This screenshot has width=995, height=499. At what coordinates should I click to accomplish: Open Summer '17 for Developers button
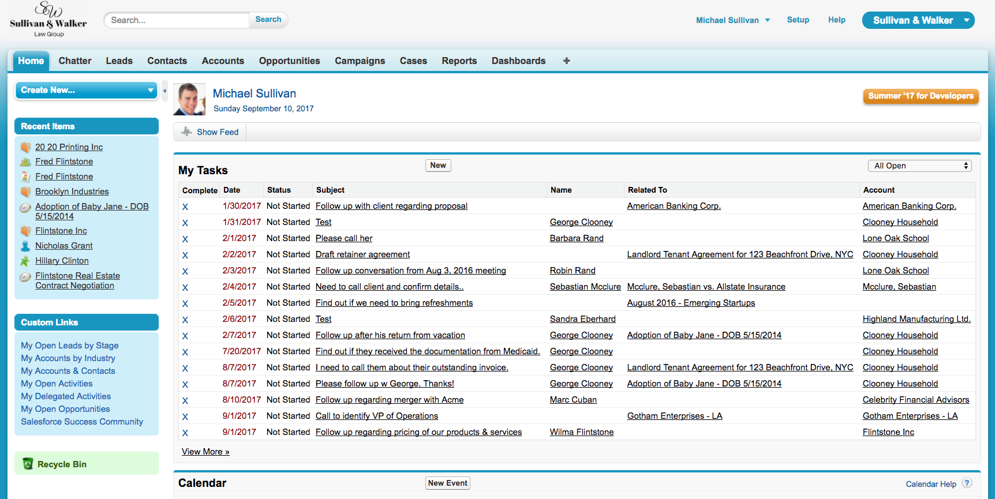921,96
